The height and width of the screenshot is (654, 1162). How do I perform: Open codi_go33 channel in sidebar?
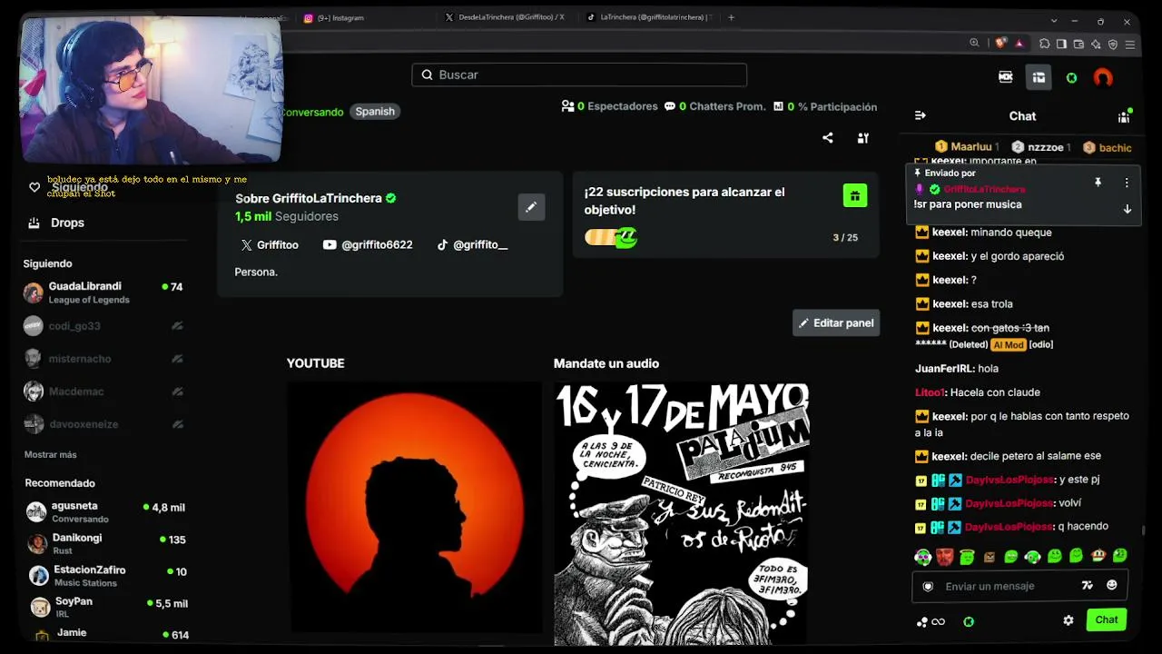pos(105,326)
